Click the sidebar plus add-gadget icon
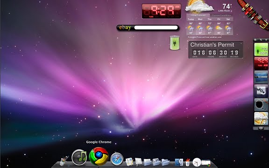The height and width of the screenshot is (168, 269). coord(266,40)
